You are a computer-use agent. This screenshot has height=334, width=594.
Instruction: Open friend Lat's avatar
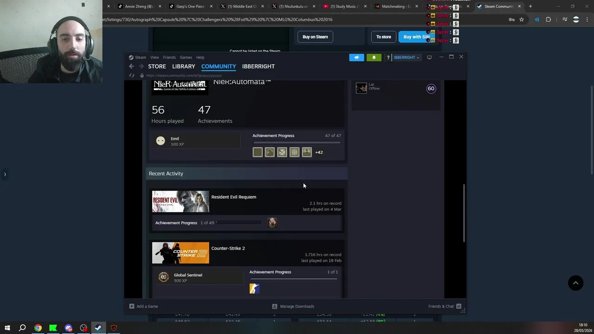pos(361,88)
